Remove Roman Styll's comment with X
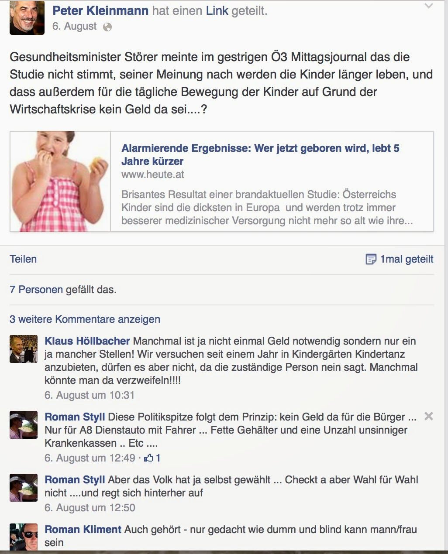Viewport: 448px width, 554px height. coord(429,416)
